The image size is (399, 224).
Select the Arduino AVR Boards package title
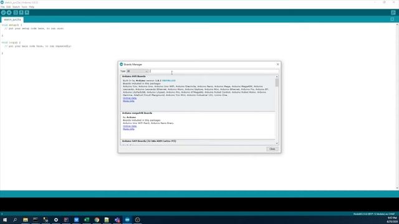click(x=134, y=77)
